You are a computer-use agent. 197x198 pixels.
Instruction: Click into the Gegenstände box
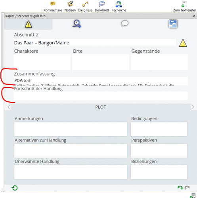159,62
